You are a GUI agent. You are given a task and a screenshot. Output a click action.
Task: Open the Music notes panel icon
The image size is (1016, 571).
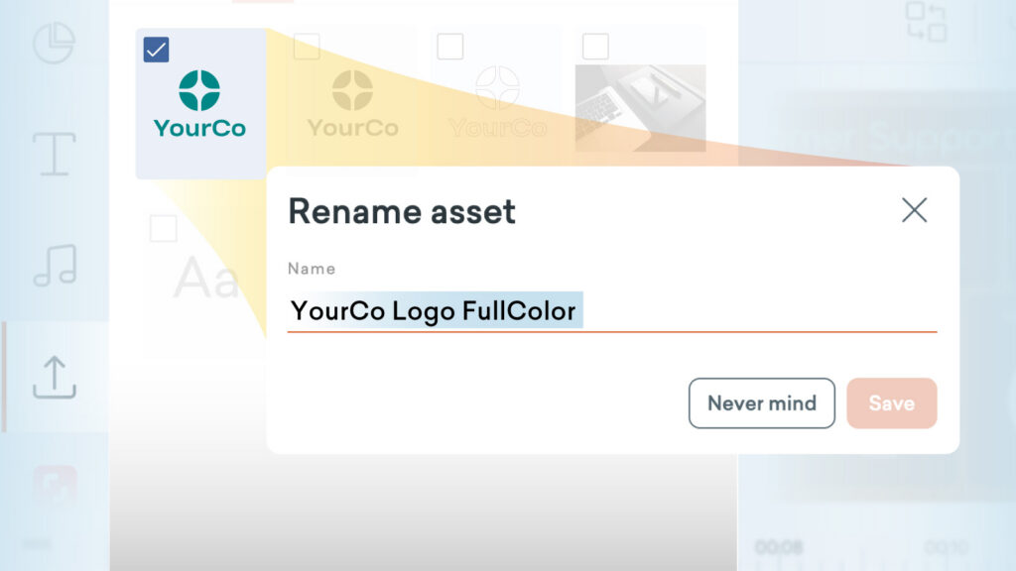point(56,266)
